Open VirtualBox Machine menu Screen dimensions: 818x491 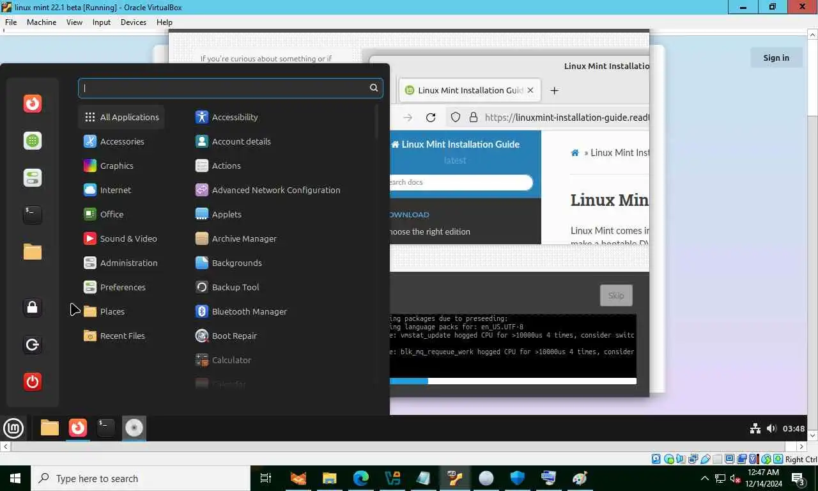tap(42, 22)
